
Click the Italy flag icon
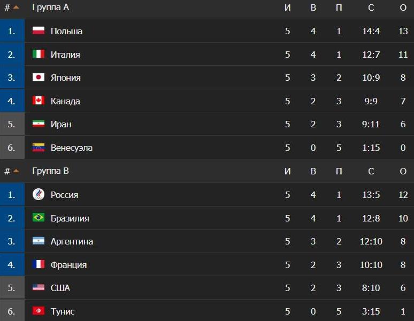39,54
